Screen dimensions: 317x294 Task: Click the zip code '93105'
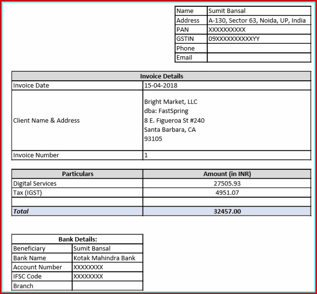[x=153, y=139]
